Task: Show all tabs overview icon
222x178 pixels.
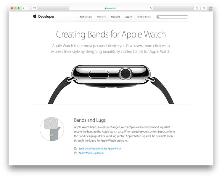Action: pyautogui.click(x=204, y=8)
